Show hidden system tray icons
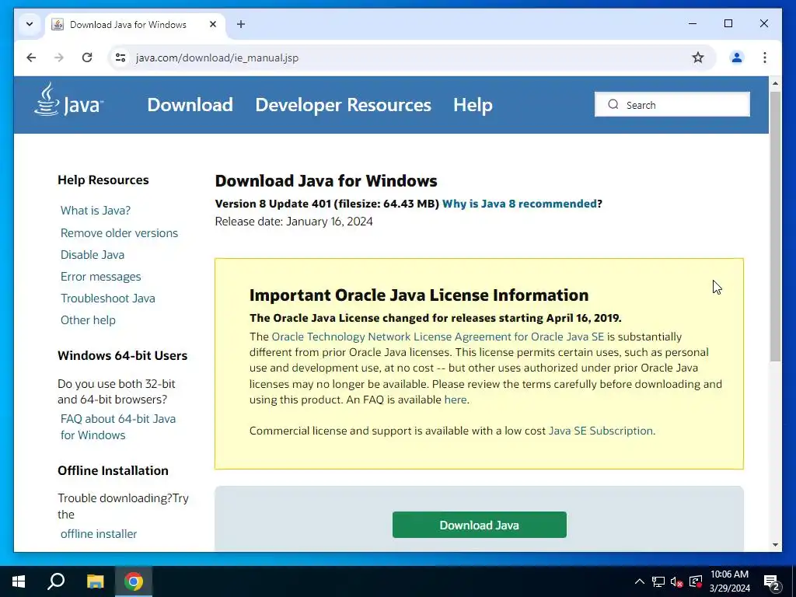This screenshot has height=597, width=796. point(640,581)
